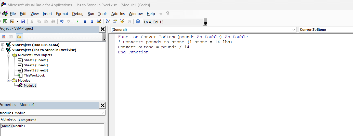Click the 'End Function' code line
The width and height of the screenshot is (353, 136).
[133, 52]
